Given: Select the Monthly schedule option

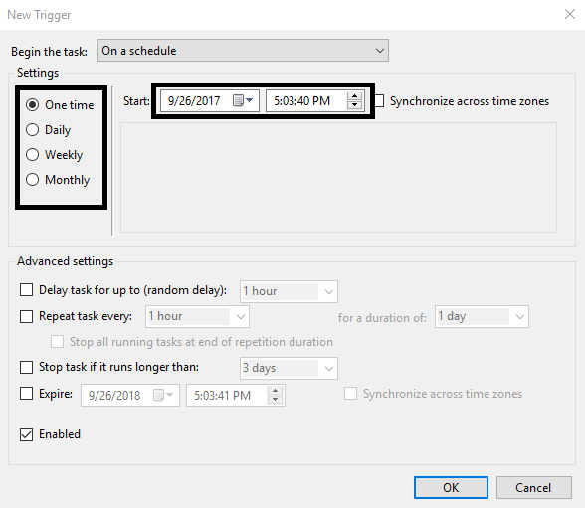Looking at the screenshot, I should (x=58, y=180).
